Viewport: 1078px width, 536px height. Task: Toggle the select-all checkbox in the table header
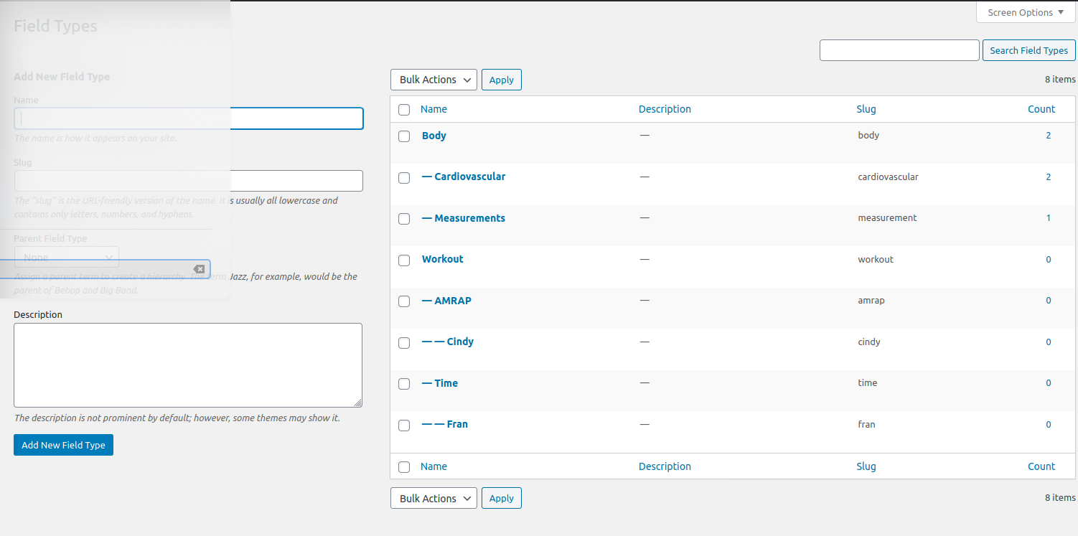click(x=404, y=110)
